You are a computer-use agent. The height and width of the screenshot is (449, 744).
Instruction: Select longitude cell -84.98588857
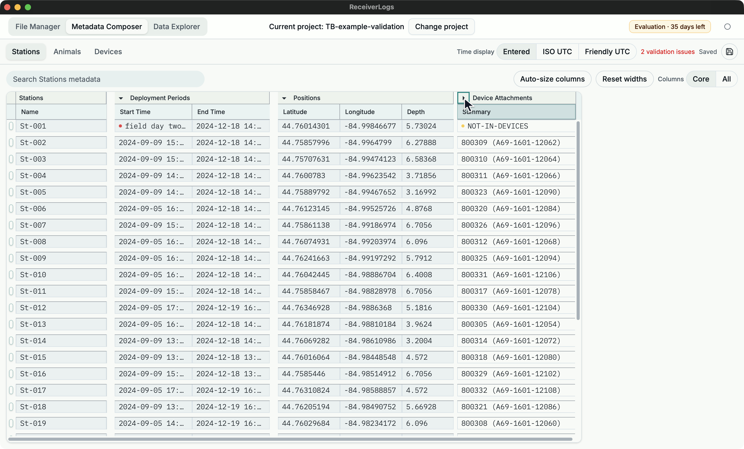(x=371, y=390)
